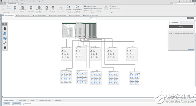Click the Context Help tab
This screenshot has height=106, width=196.
[x=174, y=22]
